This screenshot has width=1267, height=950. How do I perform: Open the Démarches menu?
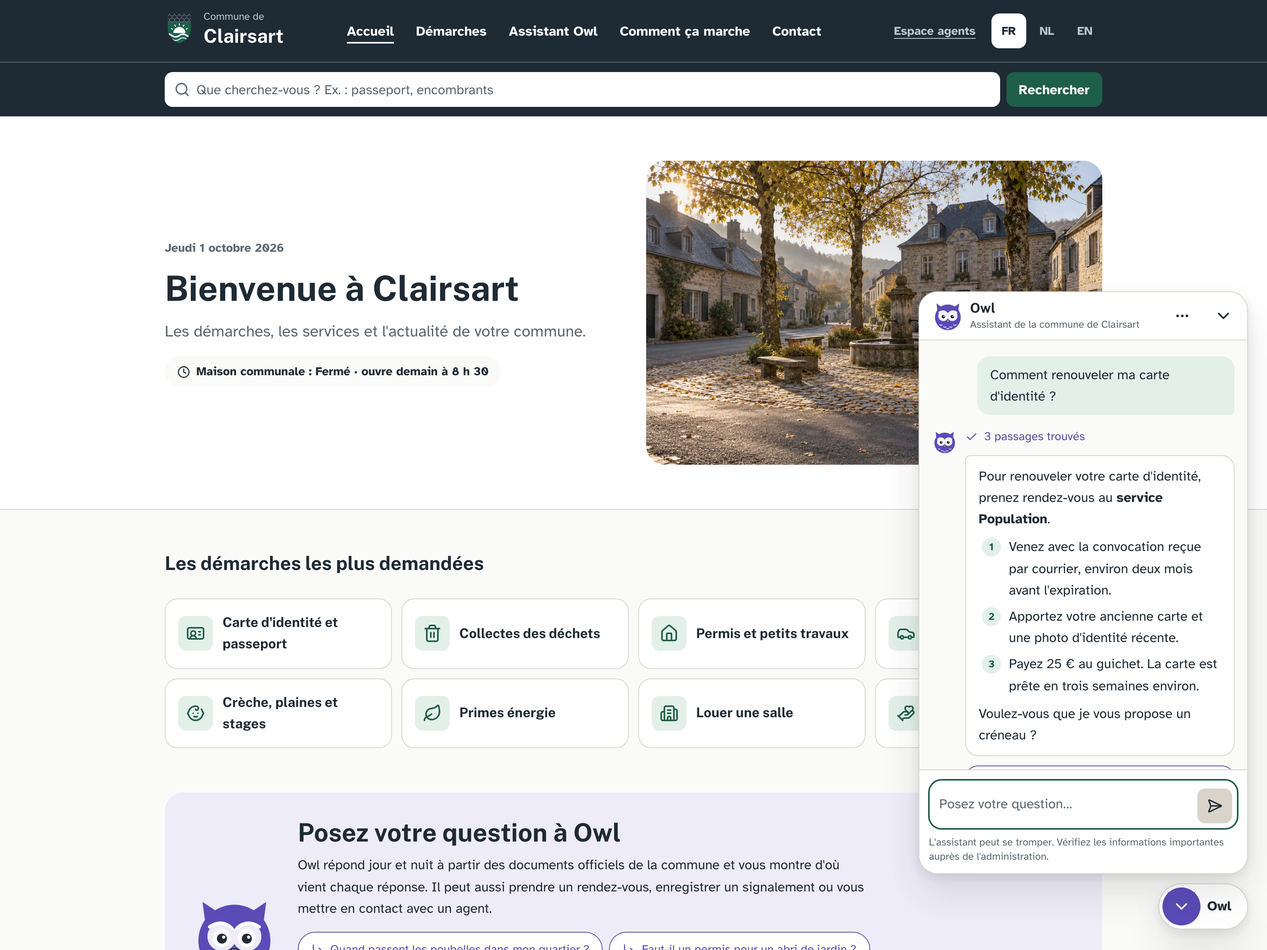pos(451,32)
